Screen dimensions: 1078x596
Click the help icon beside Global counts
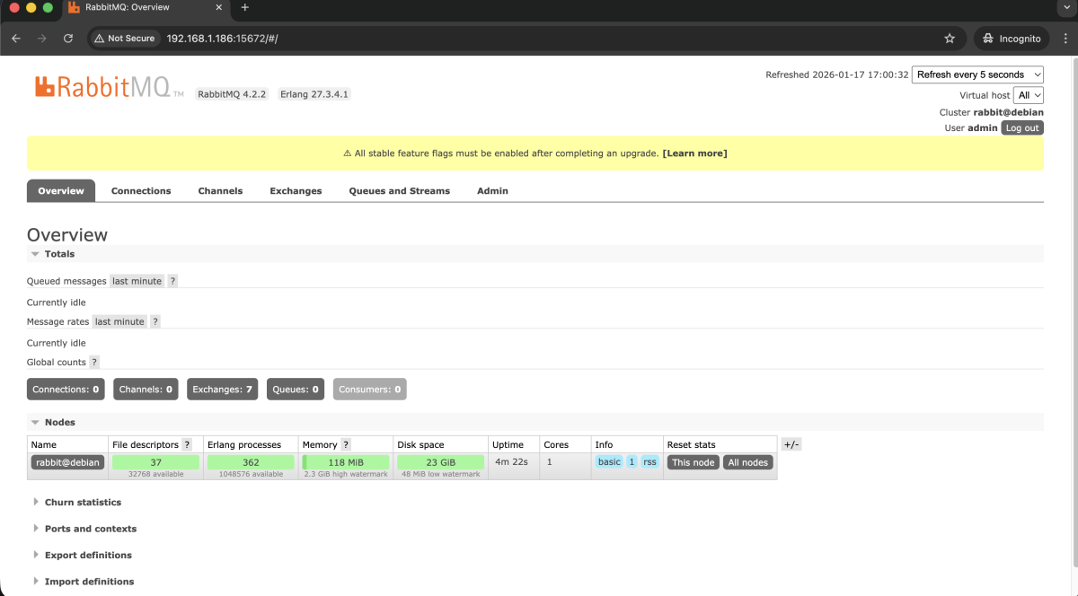[94, 363]
